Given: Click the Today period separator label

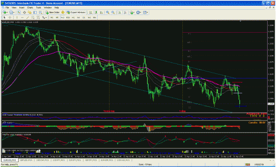Looking at the screenshot, I should tap(182, 111).
